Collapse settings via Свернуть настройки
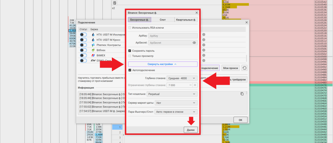333x143 pixels. pyautogui.click(x=163, y=64)
